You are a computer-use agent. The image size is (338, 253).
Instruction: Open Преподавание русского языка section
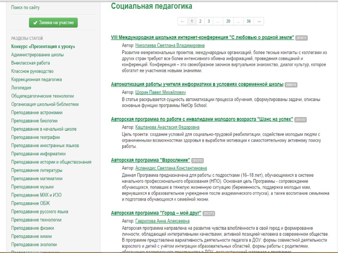point(40,212)
